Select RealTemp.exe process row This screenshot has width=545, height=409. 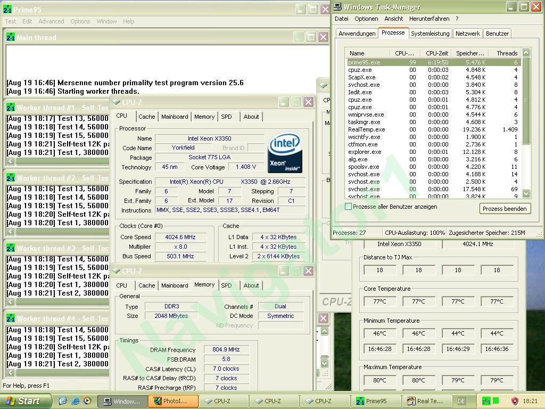pyautogui.click(x=433, y=129)
